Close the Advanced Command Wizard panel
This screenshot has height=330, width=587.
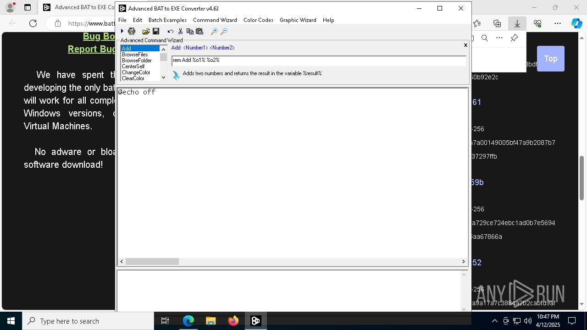[465, 45]
